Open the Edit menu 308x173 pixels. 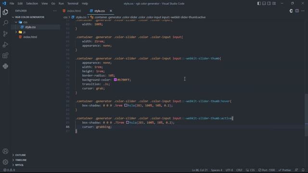click(x=20, y=3)
